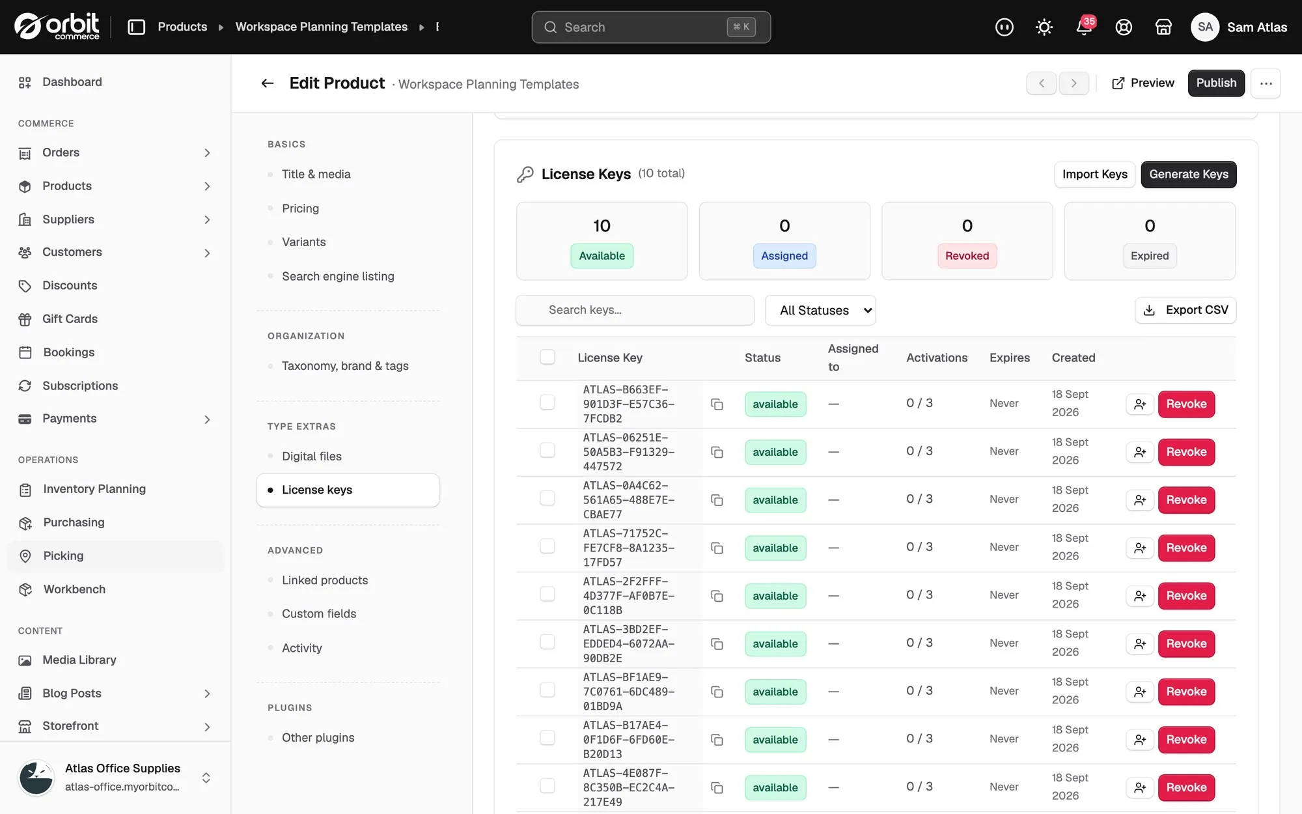Click the Orbit commerce logo
1302x814 pixels.
click(x=57, y=27)
